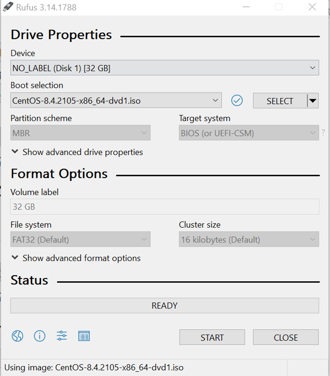Click the checksum checkmark icon
330x376 pixels.
[237, 100]
